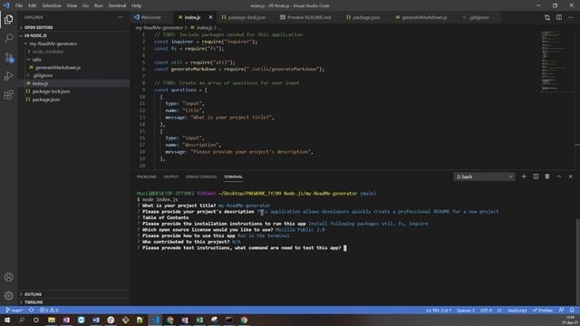Viewport: 580px width, 326px height.
Task: Open package.json in explorer tree
Action: pyautogui.click(x=46, y=100)
